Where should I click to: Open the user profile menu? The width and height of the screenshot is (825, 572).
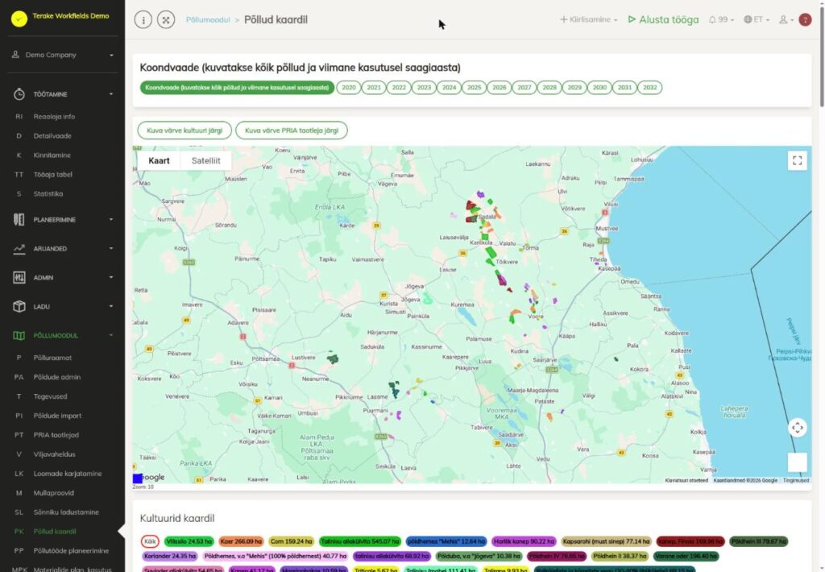coord(786,19)
